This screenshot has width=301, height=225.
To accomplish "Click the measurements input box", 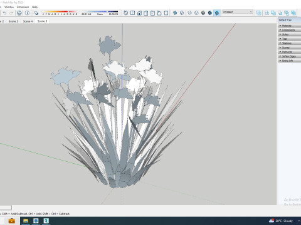I will 6,207.
